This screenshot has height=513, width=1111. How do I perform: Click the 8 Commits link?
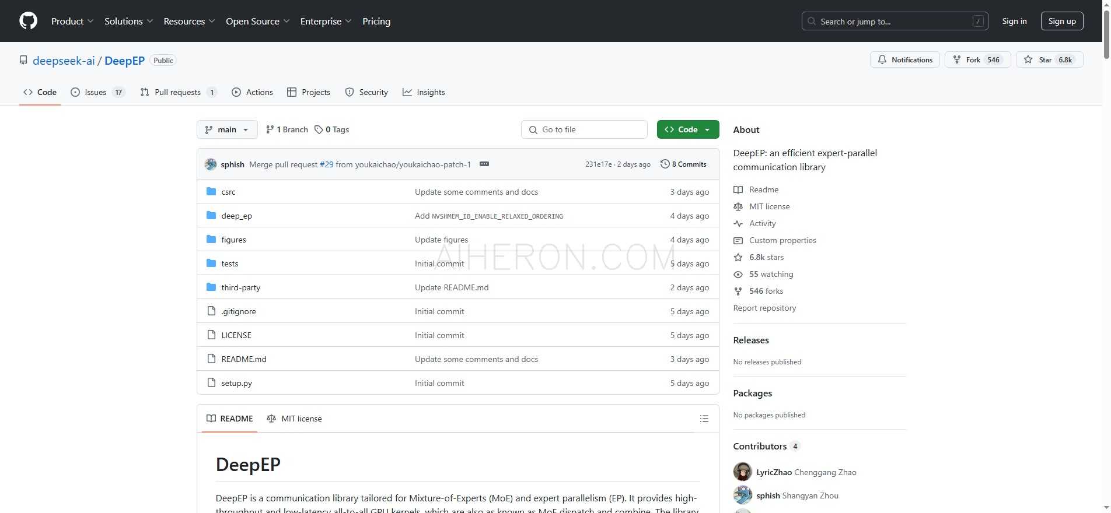tap(683, 164)
